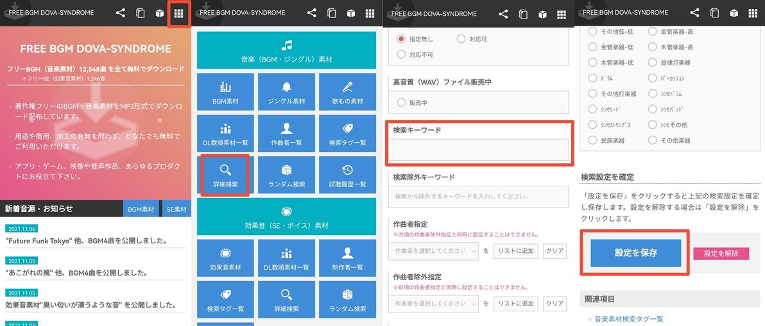Click リストに追加 under 作曲者指定
Viewport: 765px width, 326px height.
click(x=516, y=251)
